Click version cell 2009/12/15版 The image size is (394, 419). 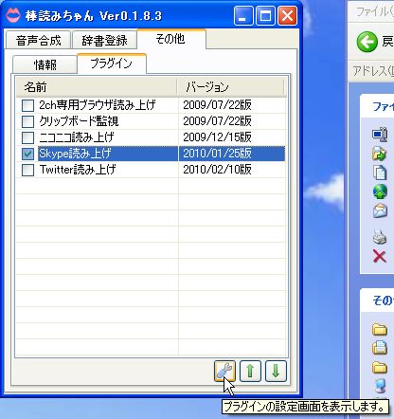(x=217, y=137)
